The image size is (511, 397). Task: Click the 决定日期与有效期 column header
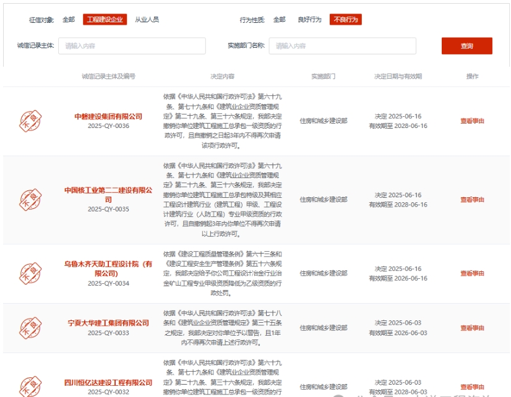click(x=398, y=76)
